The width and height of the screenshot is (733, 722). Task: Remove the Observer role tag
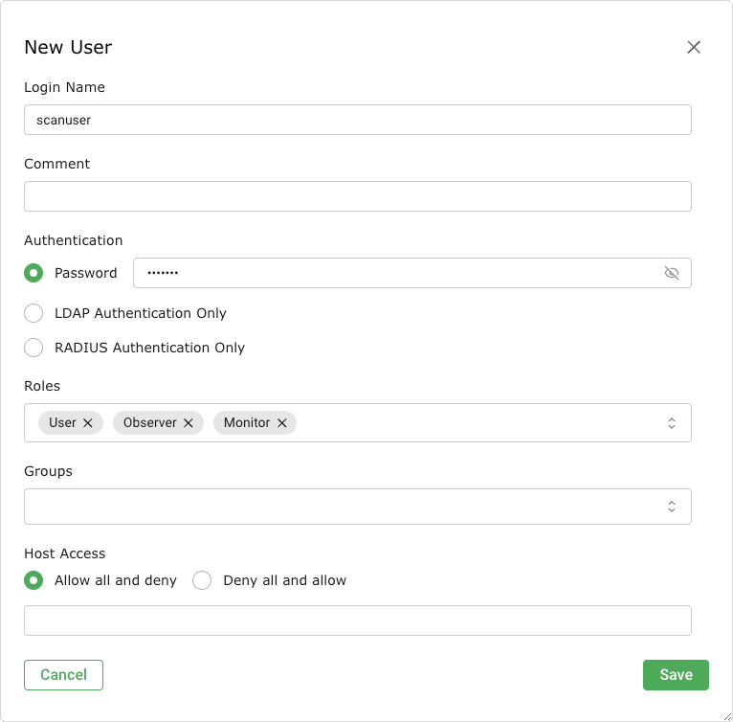189,422
